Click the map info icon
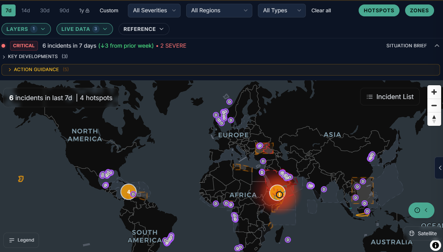 tap(436, 245)
